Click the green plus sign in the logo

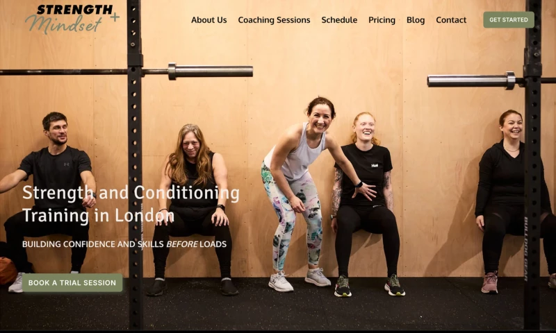click(115, 17)
